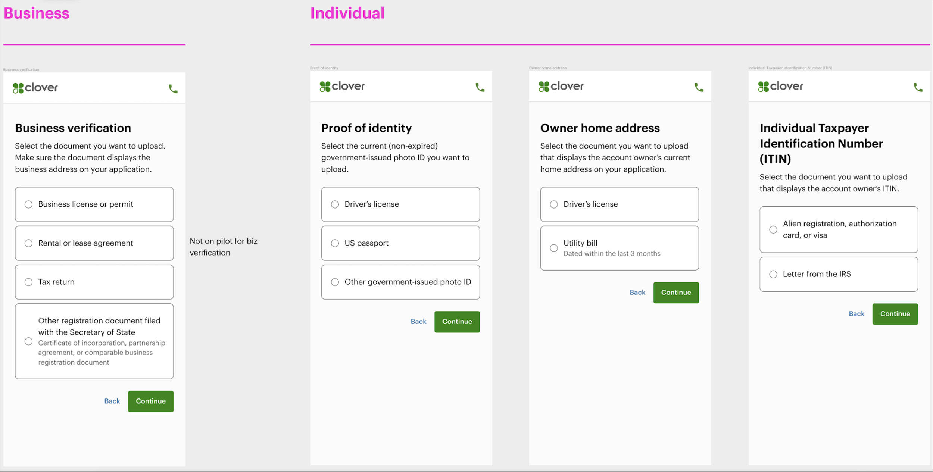Go Back from Owner home address screen
933x472 pixels.
(637, 293)
